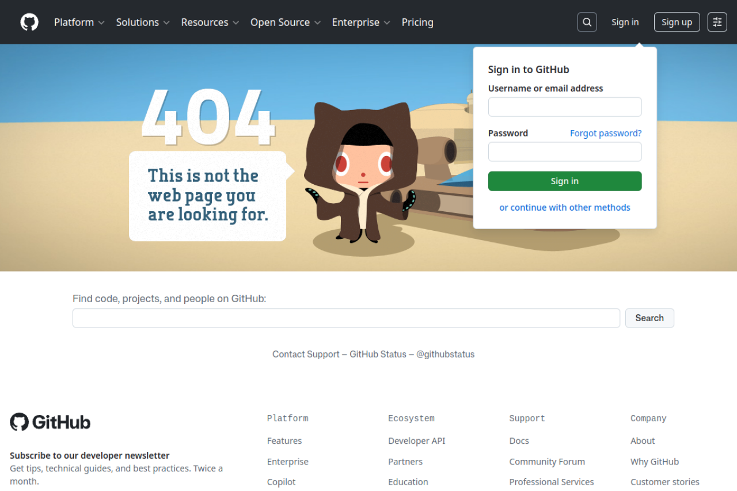This screenshot has width=737, height=491.
Task: Open the Forgot password link
Action: (x=605, y=133)
